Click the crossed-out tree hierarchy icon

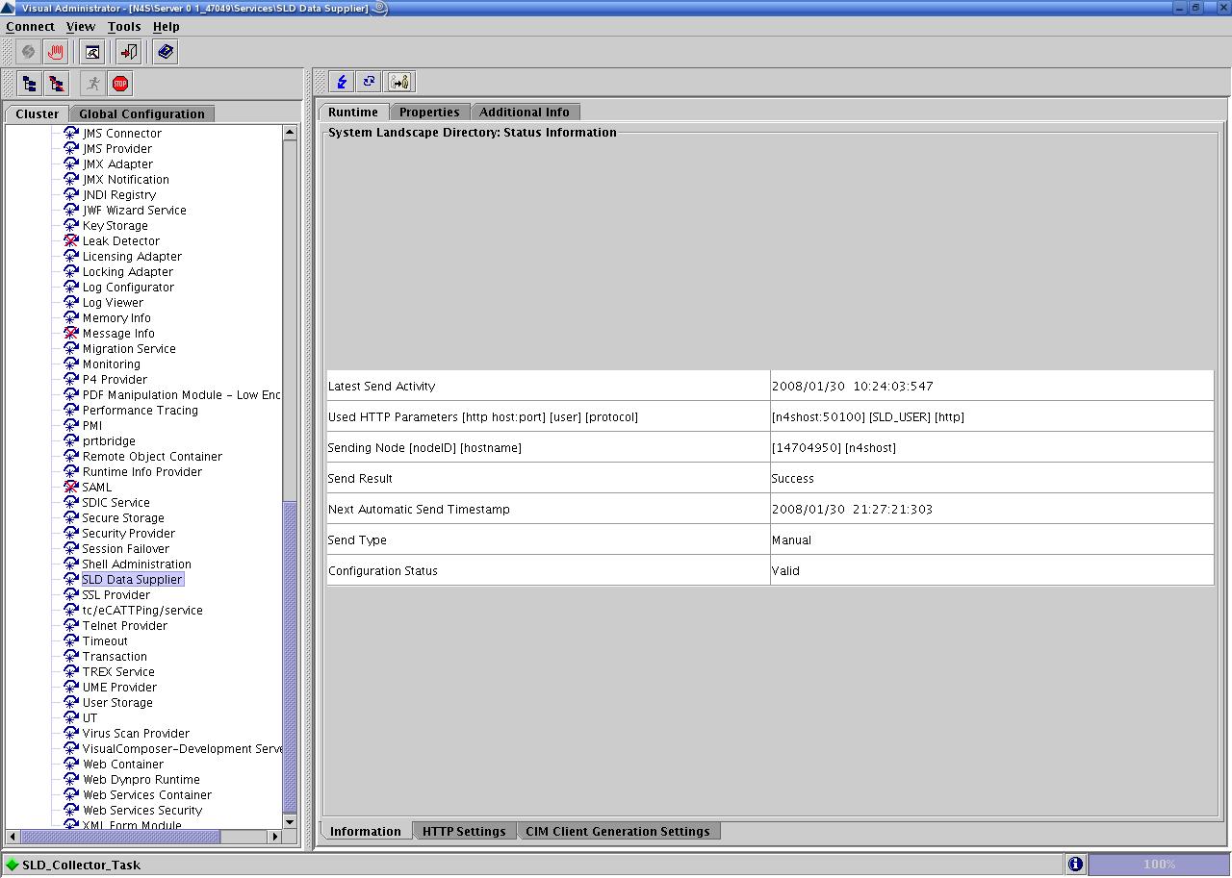pos(57,84)
